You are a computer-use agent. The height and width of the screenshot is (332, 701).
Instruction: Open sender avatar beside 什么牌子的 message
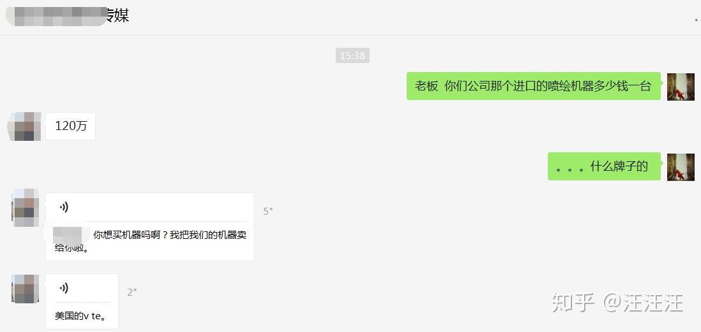[681, 167]
